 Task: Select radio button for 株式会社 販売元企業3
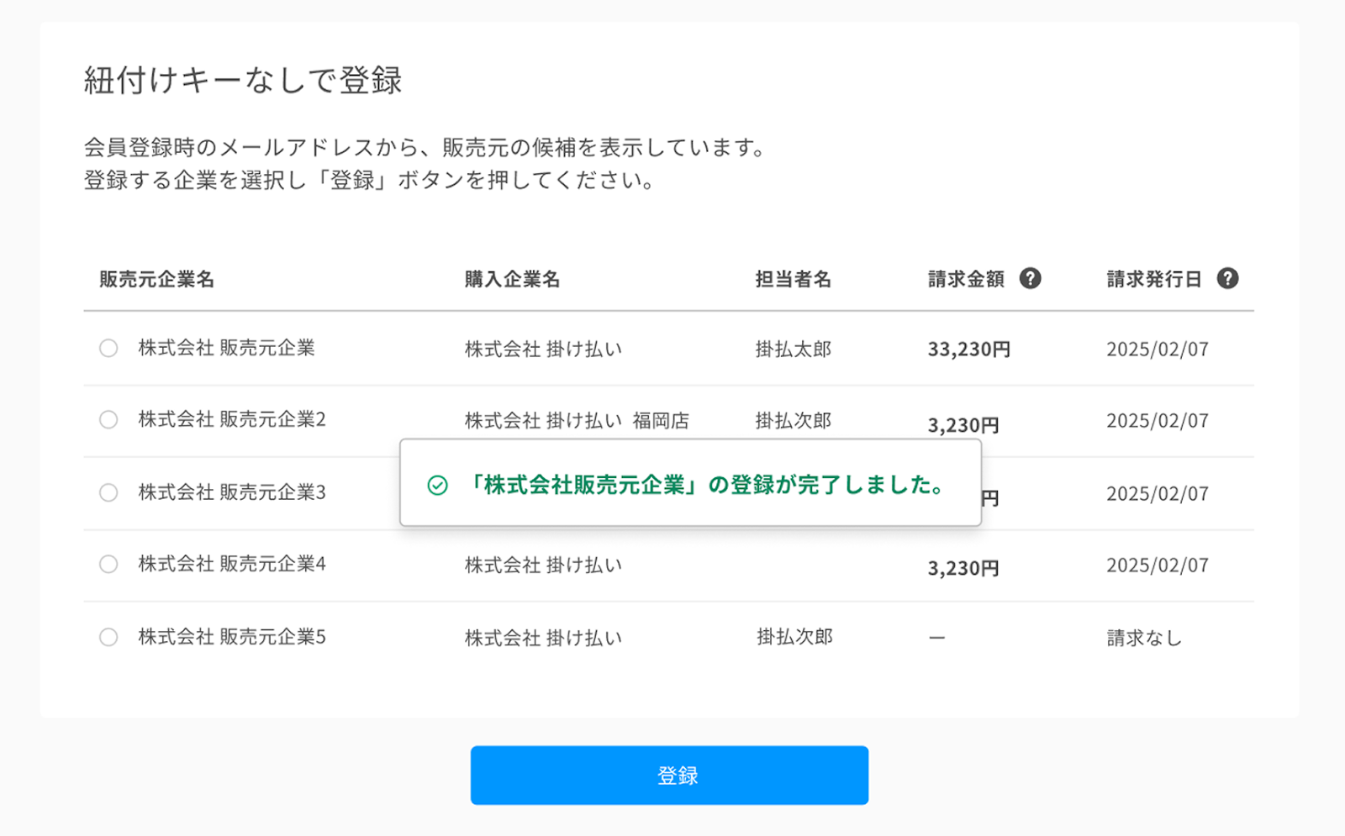(108, 492)
